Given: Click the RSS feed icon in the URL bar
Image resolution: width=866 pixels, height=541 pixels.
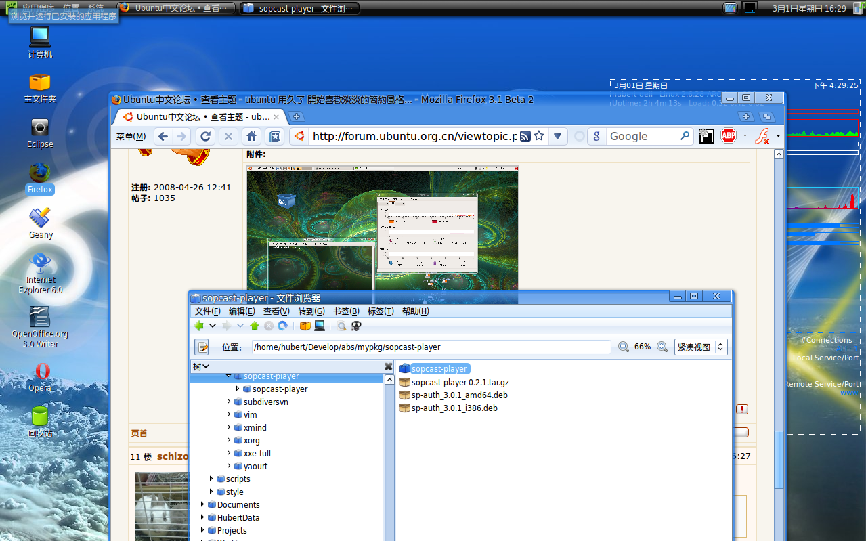Looking at the screenshot, I should point(525,136).
